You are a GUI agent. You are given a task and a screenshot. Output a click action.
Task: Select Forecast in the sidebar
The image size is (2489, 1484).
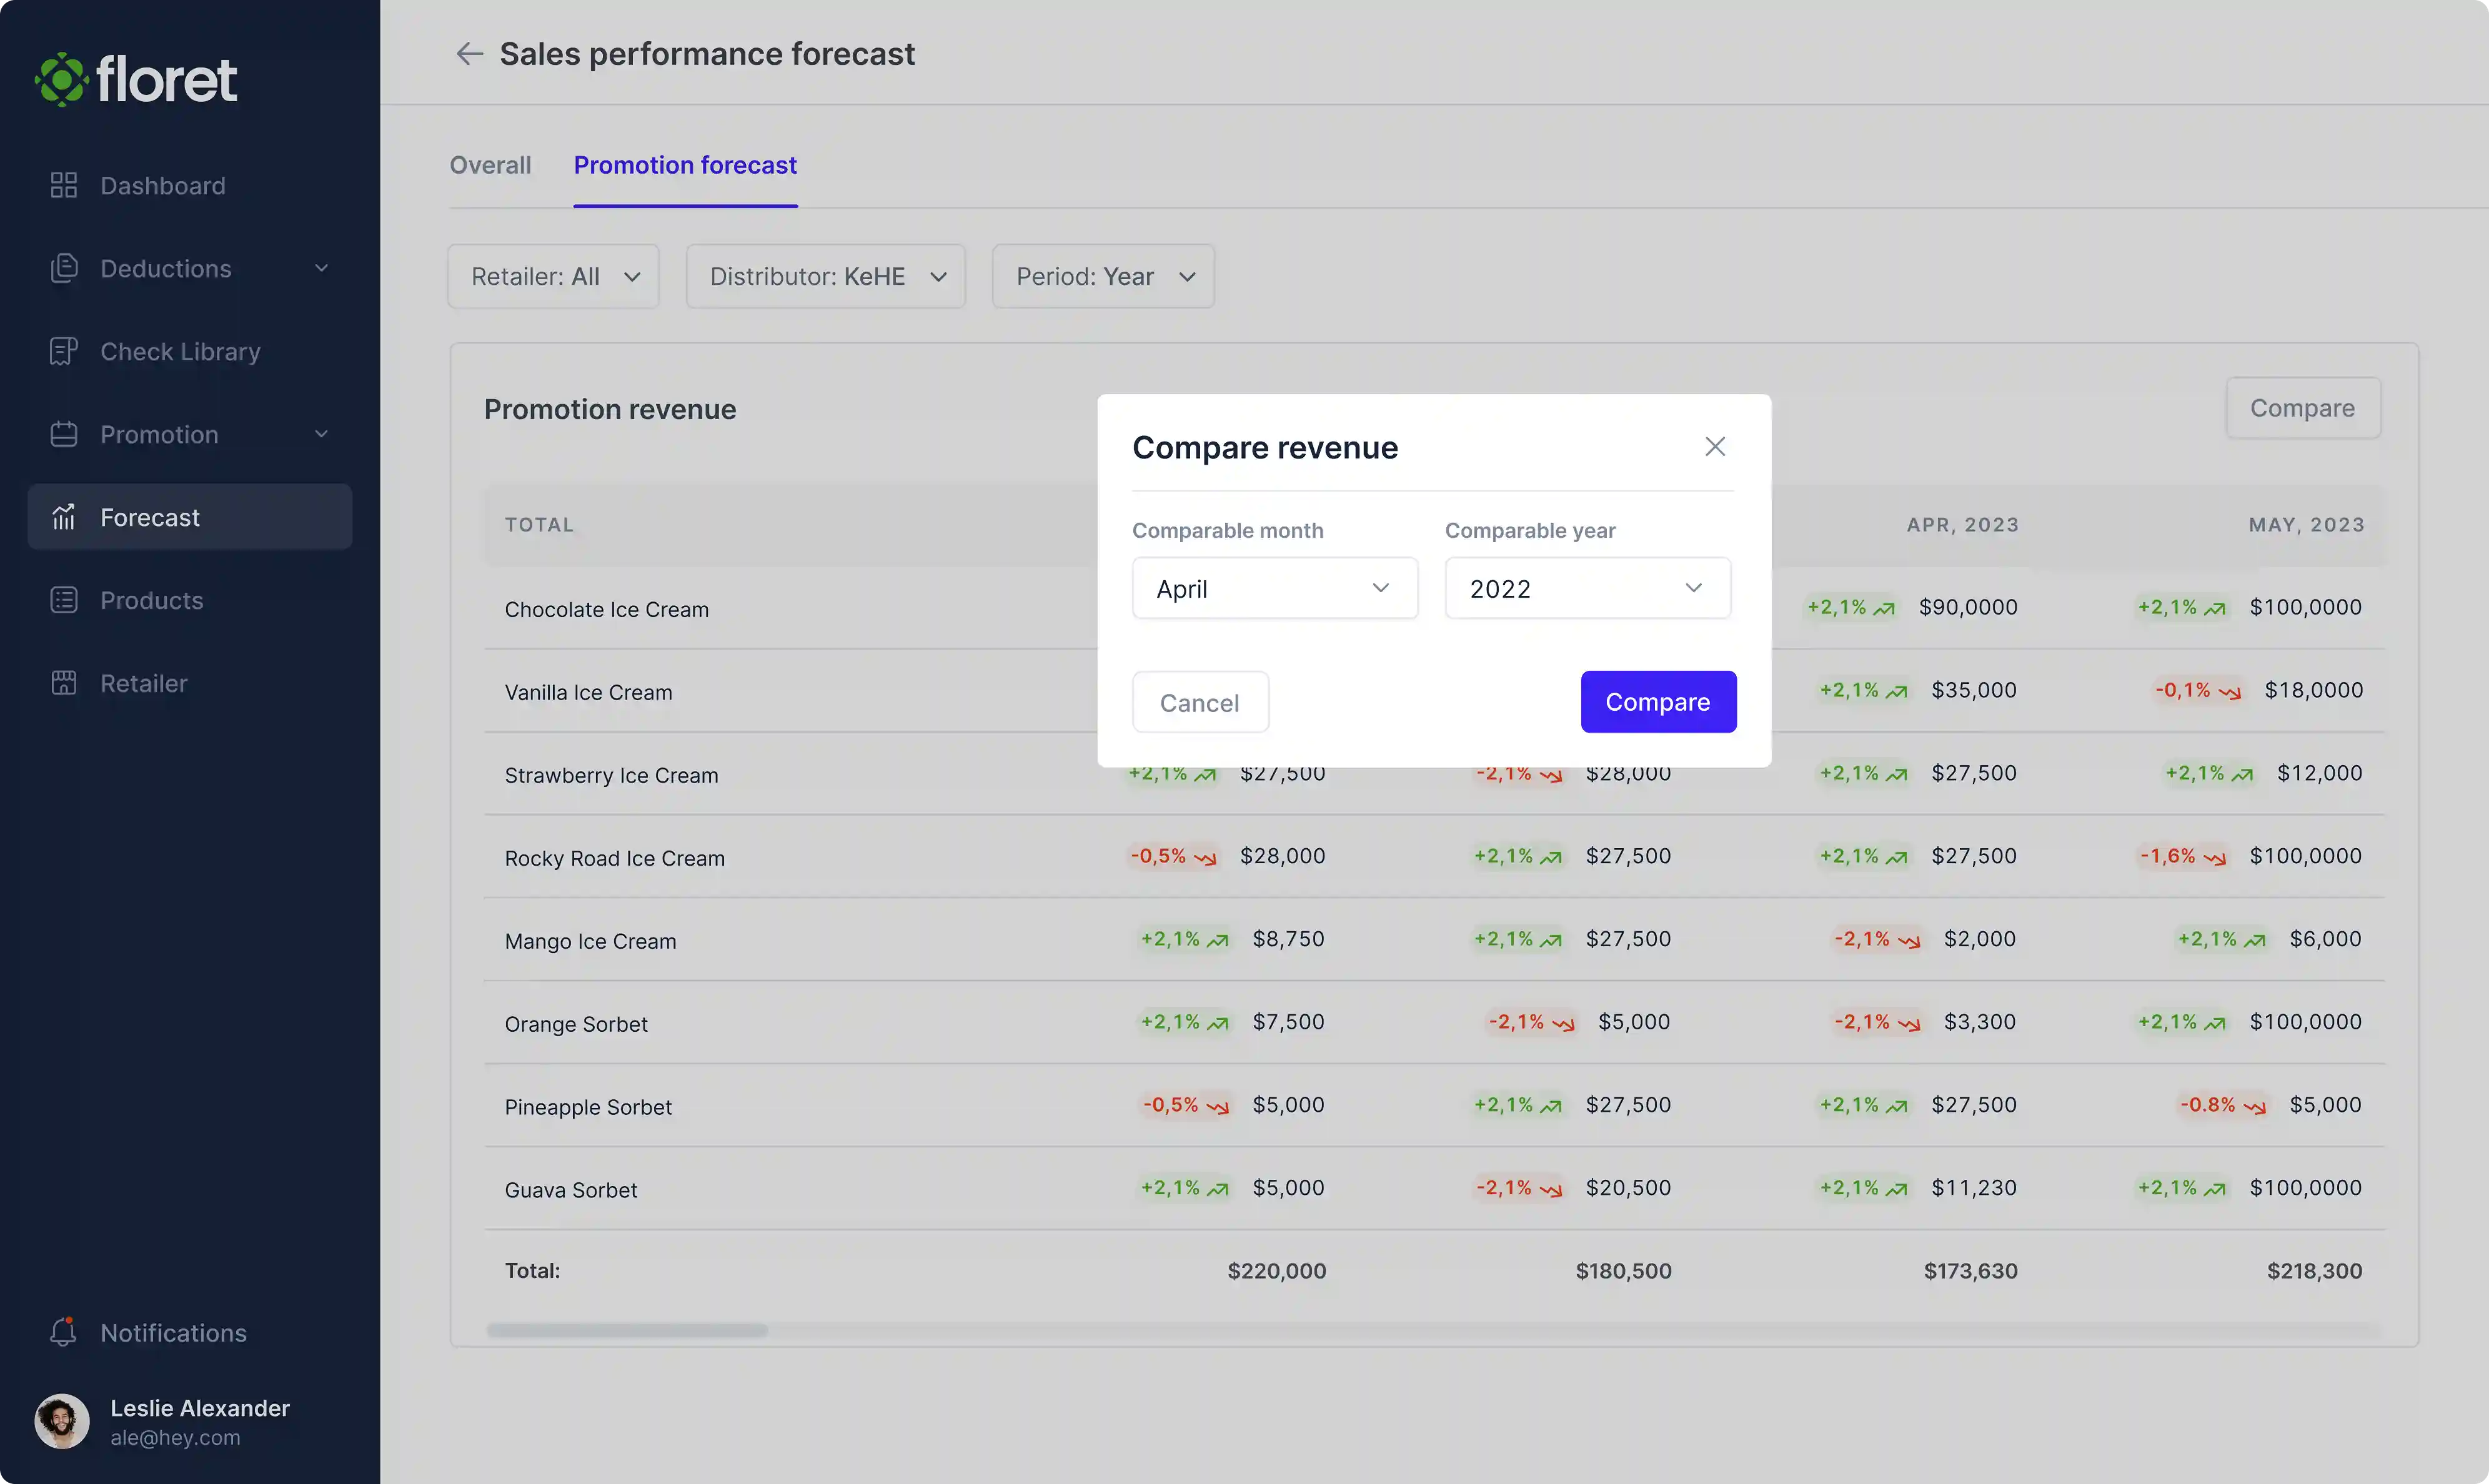(x=190, y=517)
